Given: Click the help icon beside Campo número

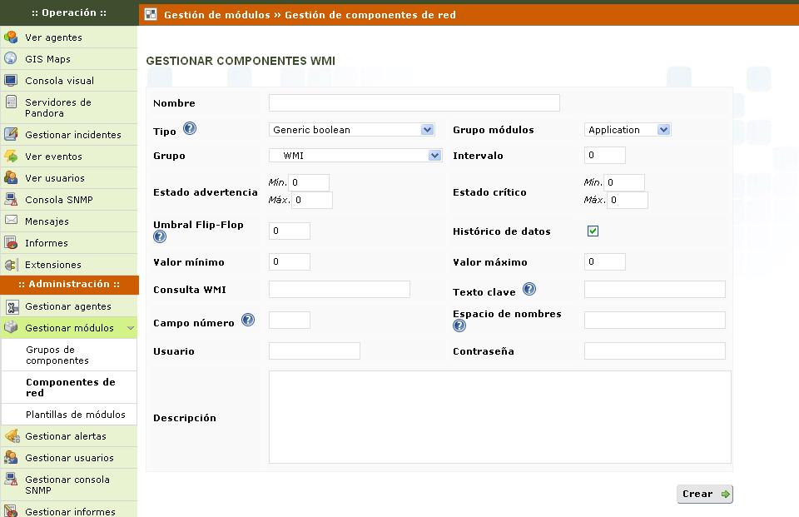Looking at the screenshot, I should coord(247,321).
